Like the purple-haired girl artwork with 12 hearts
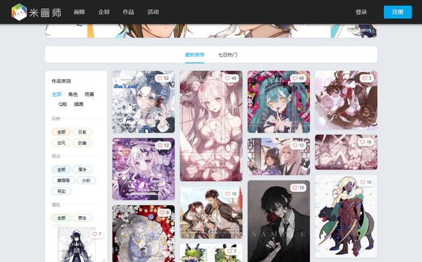Viewport: 422px width, 262px height. coord(160,145)
